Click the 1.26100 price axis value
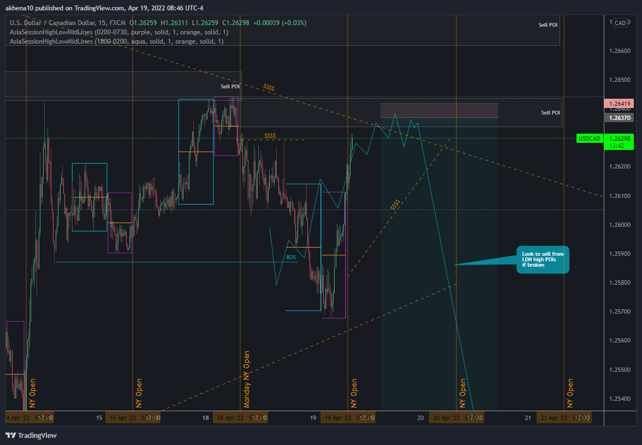Viewport: 642px width, 445px height. (x=620, y=196)
